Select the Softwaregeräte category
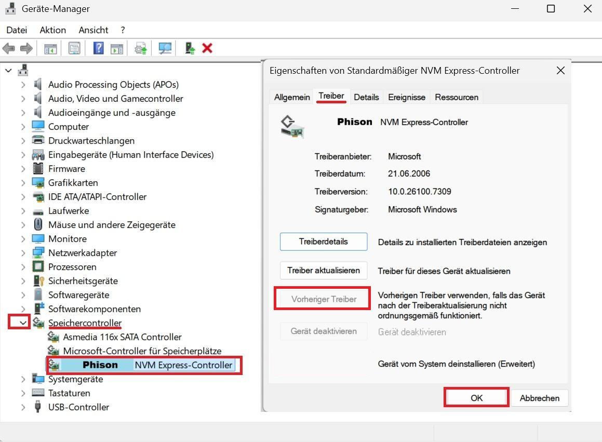Viewport: 602px width, 442px height. pos(79,295)
